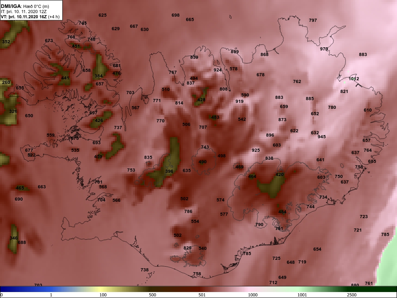This screenshot has width=397, height=298.
Task: Select the 738 value off the south coast
Action: (x=145, y=270)
